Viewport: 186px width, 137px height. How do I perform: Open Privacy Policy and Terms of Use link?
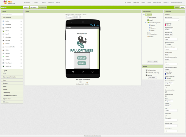[x=93, y=136]
